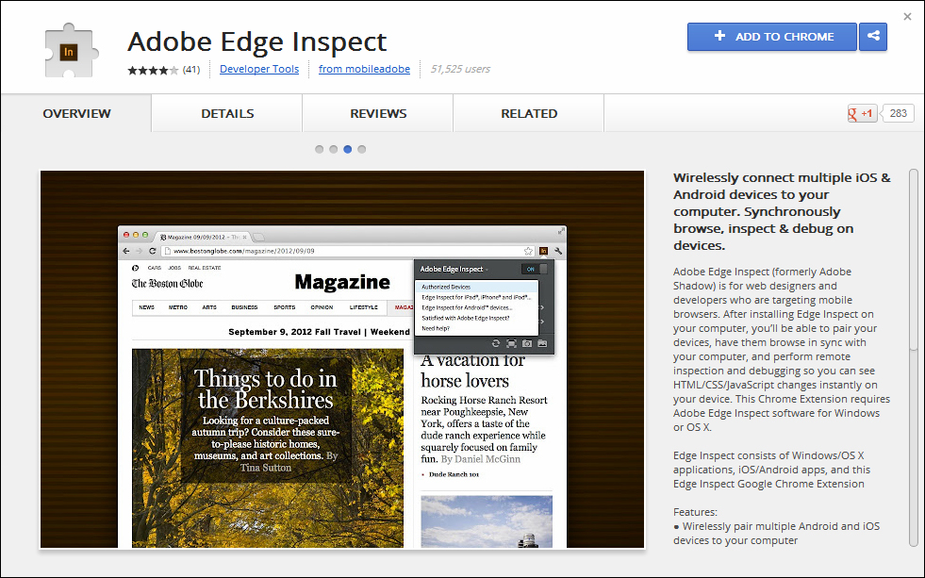
Task: Click the JOBS link above the Globe logo
Action: coord(174,268)
